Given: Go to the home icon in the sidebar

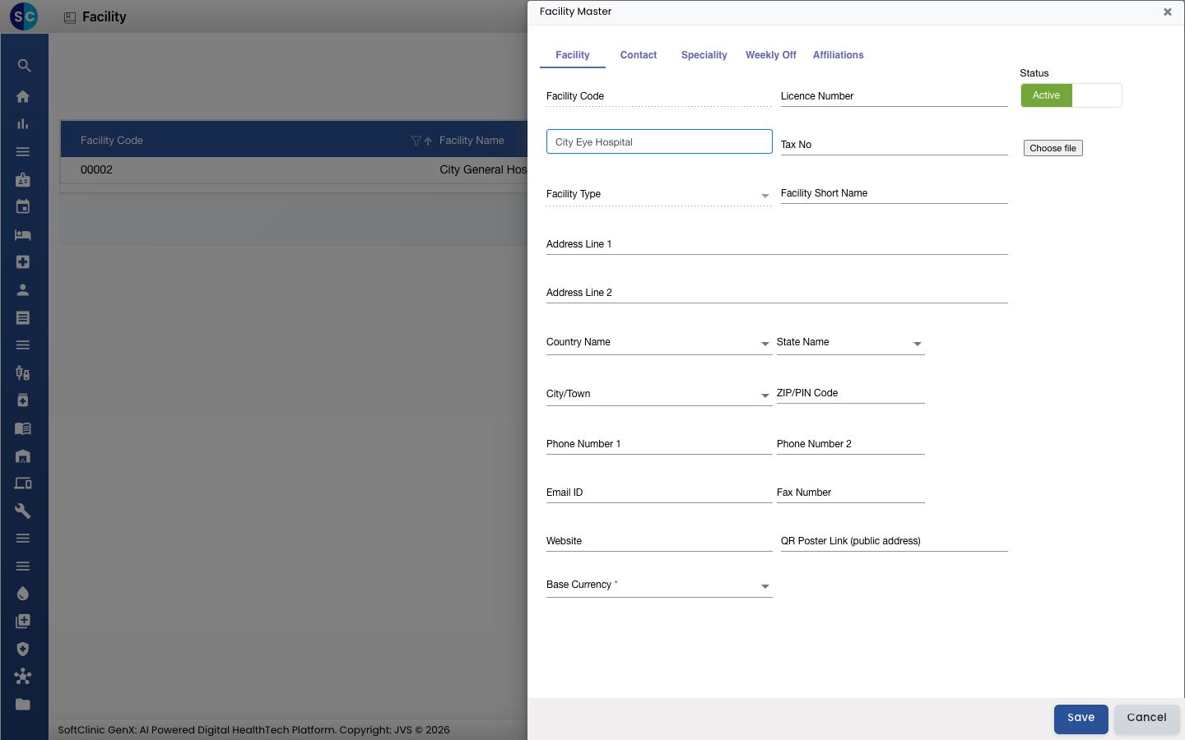Looking at the screenshot, I should tap(23, 96).
